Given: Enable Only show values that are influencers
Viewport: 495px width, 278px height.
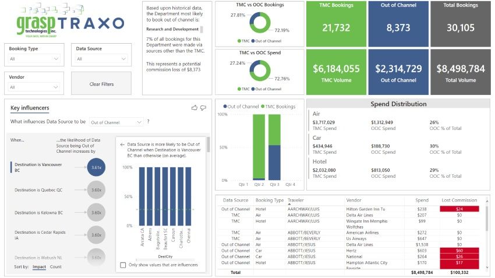Looking at the screenshot, I should 123,265.
